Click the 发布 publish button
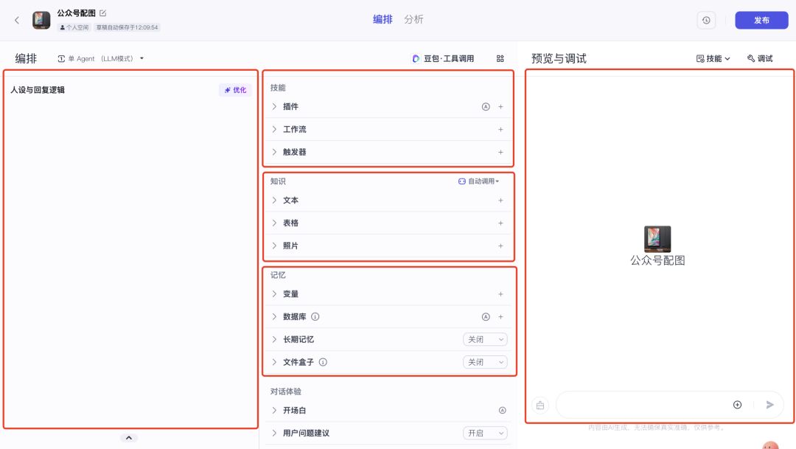 (x=761, y=20)
